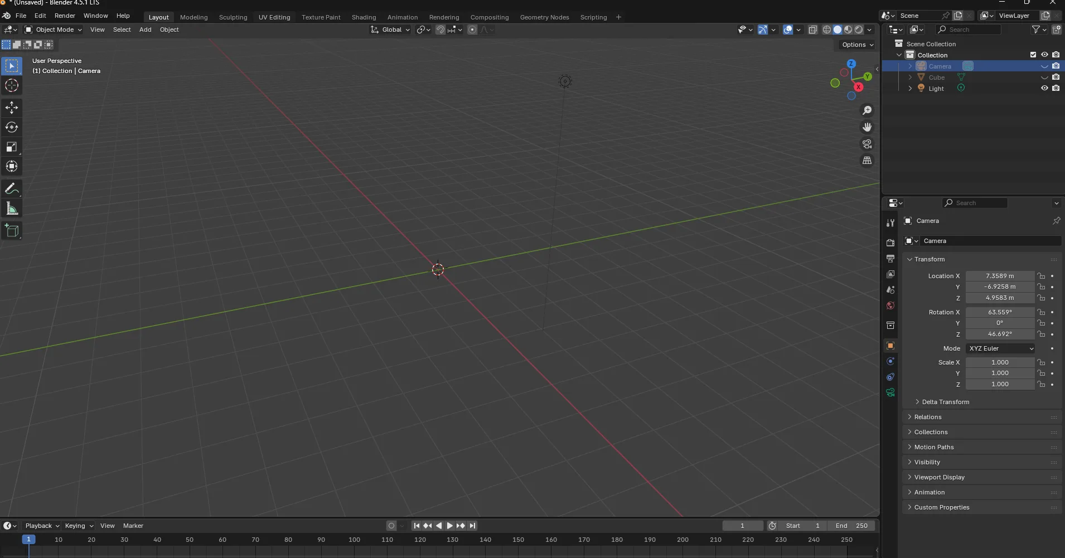Toggle Collection visibility eye in outliner

(1044, 55)
